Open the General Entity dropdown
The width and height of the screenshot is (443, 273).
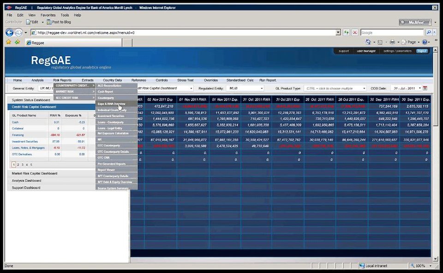click(46, 88)
